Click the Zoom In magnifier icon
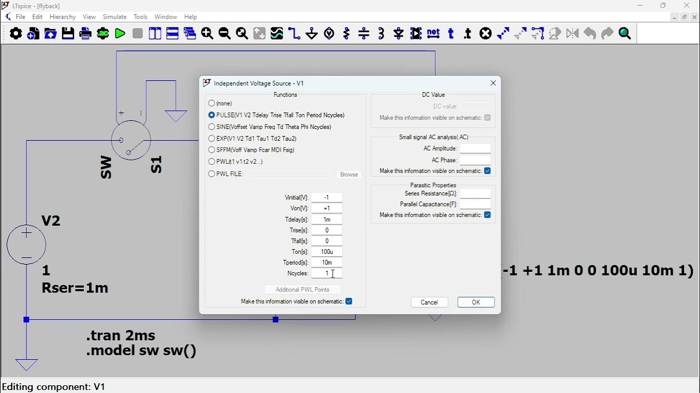Viewport: 700px width, 393px height. [x=207, y=34]
